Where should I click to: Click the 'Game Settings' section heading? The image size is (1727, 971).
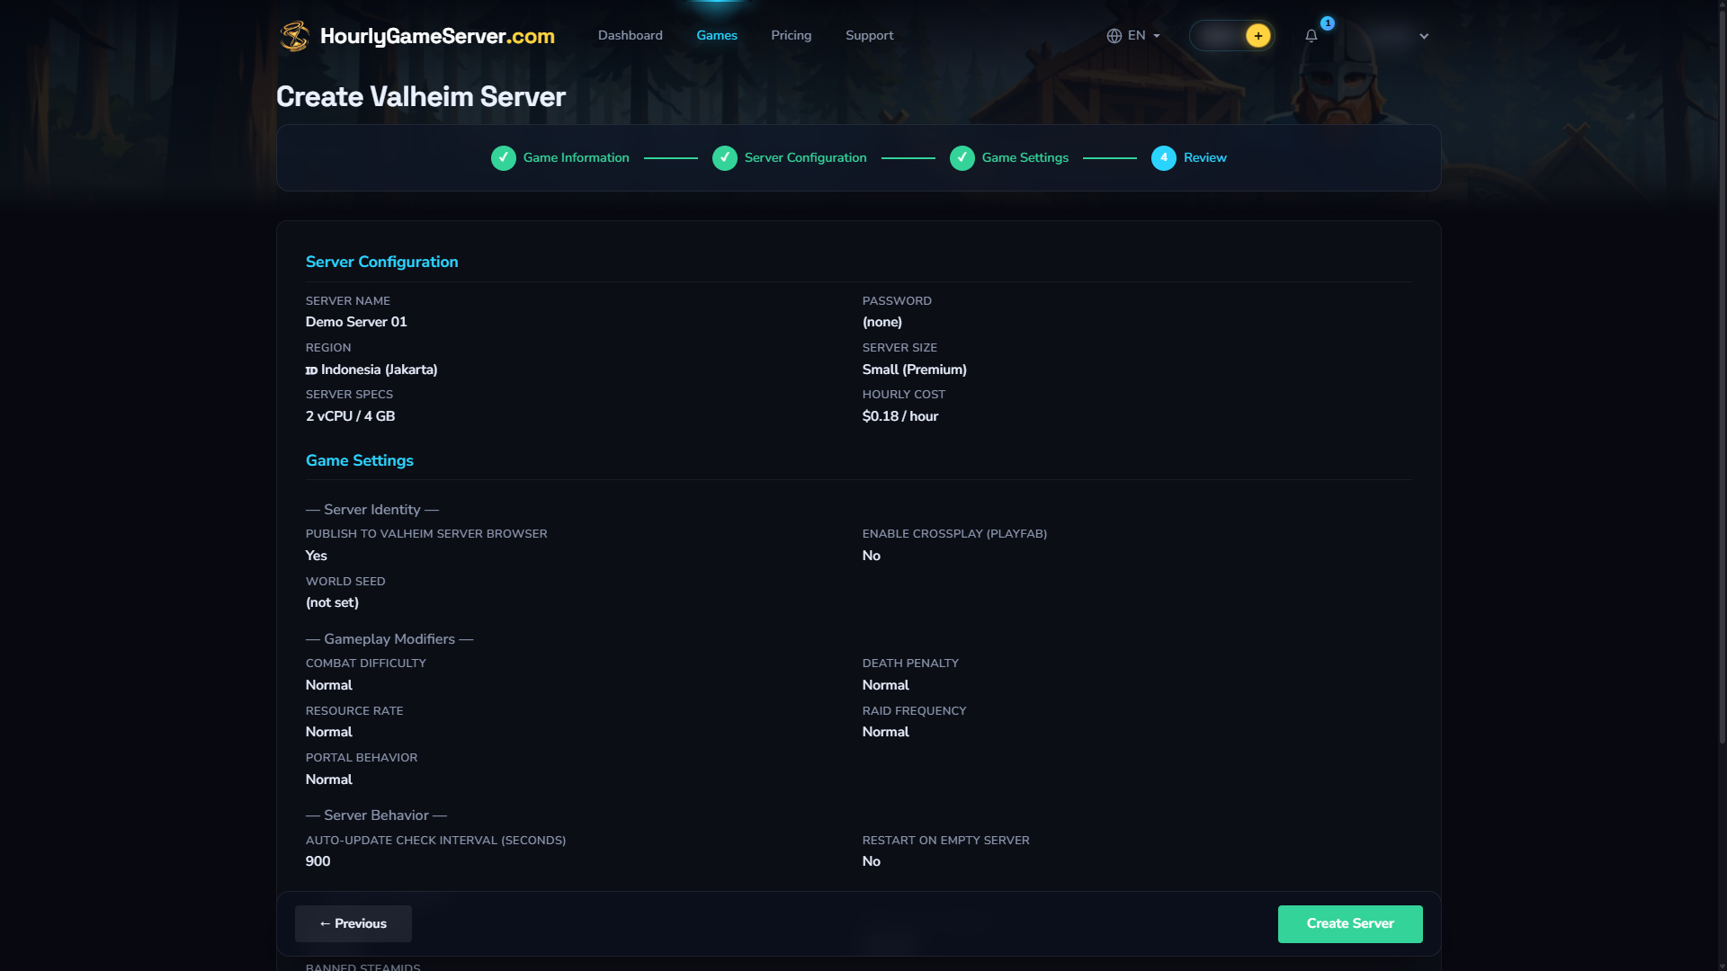(360, 460)
